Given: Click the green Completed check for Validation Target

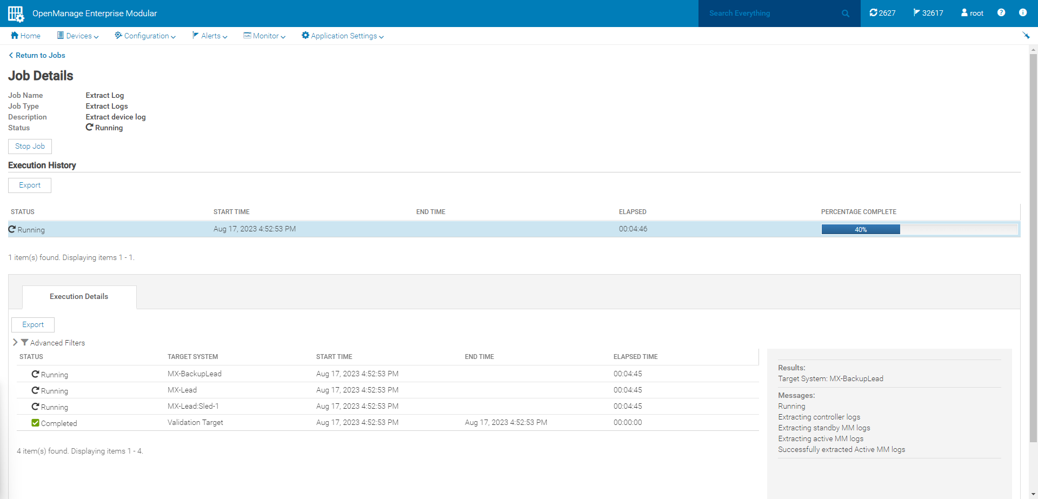Looking at the screenshot, I should tap(35, 422).
